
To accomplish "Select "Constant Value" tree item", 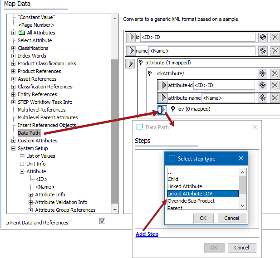I will click(36, 17).
